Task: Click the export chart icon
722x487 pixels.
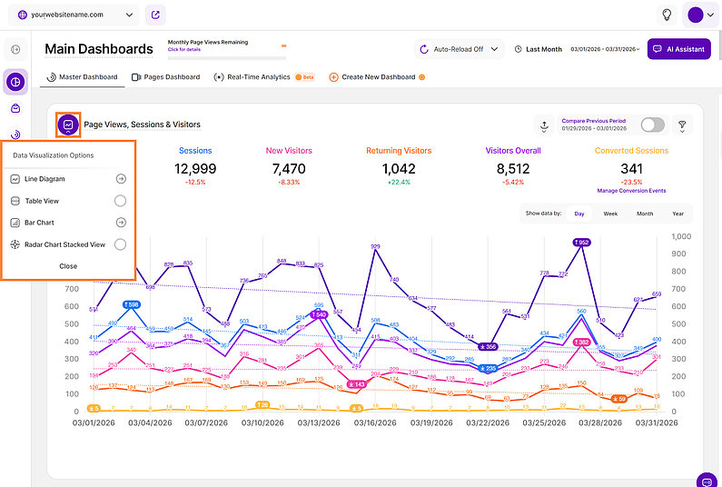Action: click(544, 124)
